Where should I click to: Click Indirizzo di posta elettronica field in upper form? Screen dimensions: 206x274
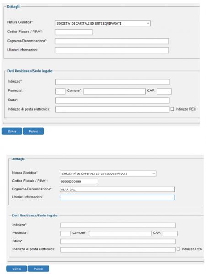tap(113, 110)
